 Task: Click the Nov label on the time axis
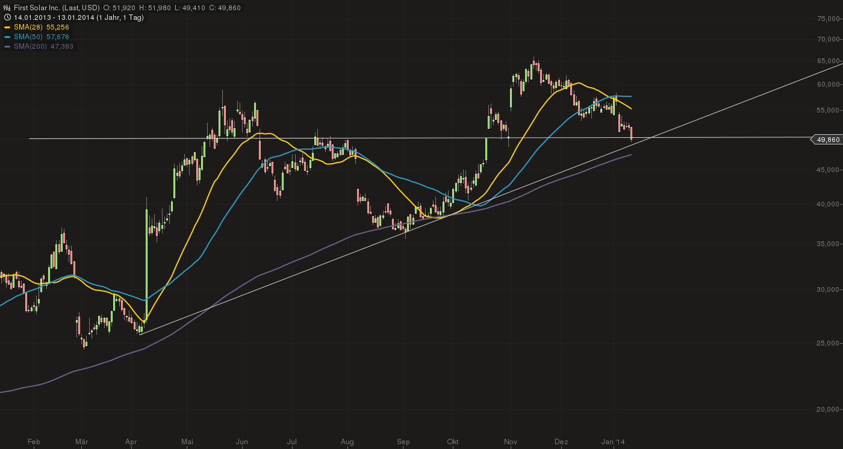point(511,442)
